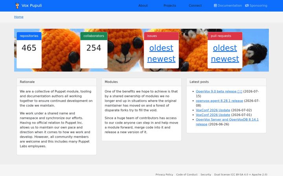Screen dimensions: 283x176
Task: Open the newest pull requests link
Action: pyautogui.click(x=225, y=59)
